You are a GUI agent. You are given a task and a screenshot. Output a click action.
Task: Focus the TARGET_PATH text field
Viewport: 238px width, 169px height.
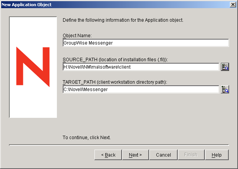click(141, 90)
